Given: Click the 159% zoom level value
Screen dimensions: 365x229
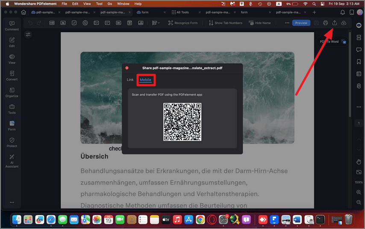Looking at the screenshot, I should (x=359, y=182).
